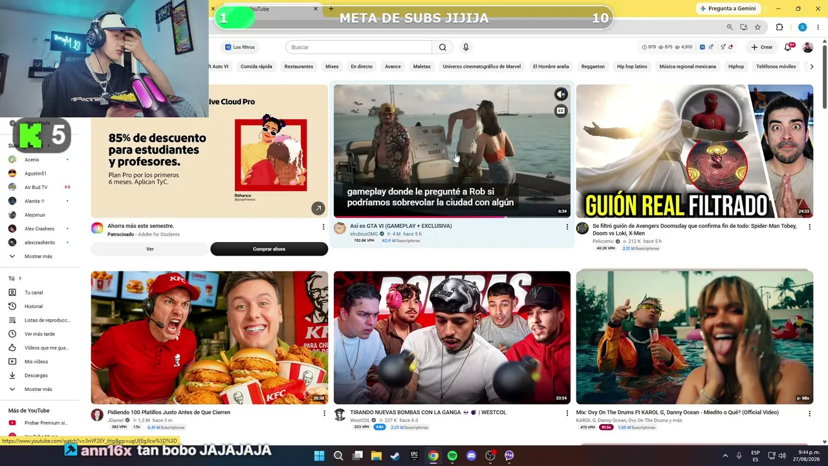Open Steam from the taskbar

tap(395, 456)
